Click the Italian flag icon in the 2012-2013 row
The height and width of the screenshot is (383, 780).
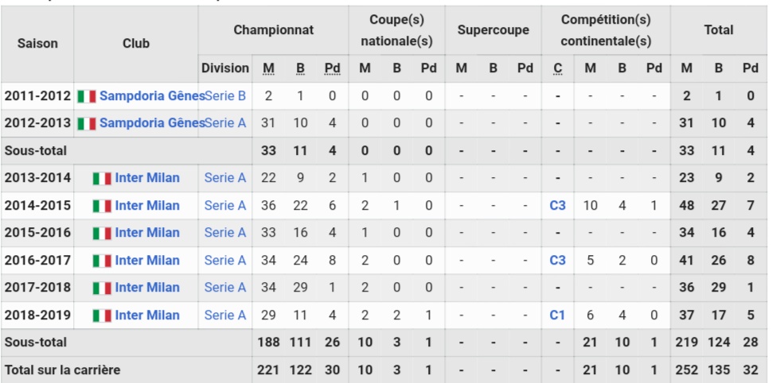coord(87,124)
